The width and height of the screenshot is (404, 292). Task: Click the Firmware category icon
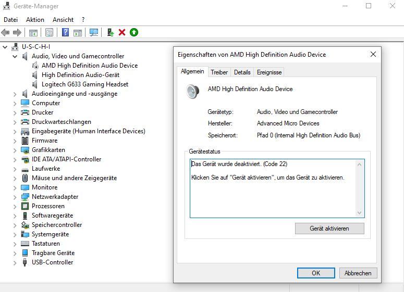[25, 141]
